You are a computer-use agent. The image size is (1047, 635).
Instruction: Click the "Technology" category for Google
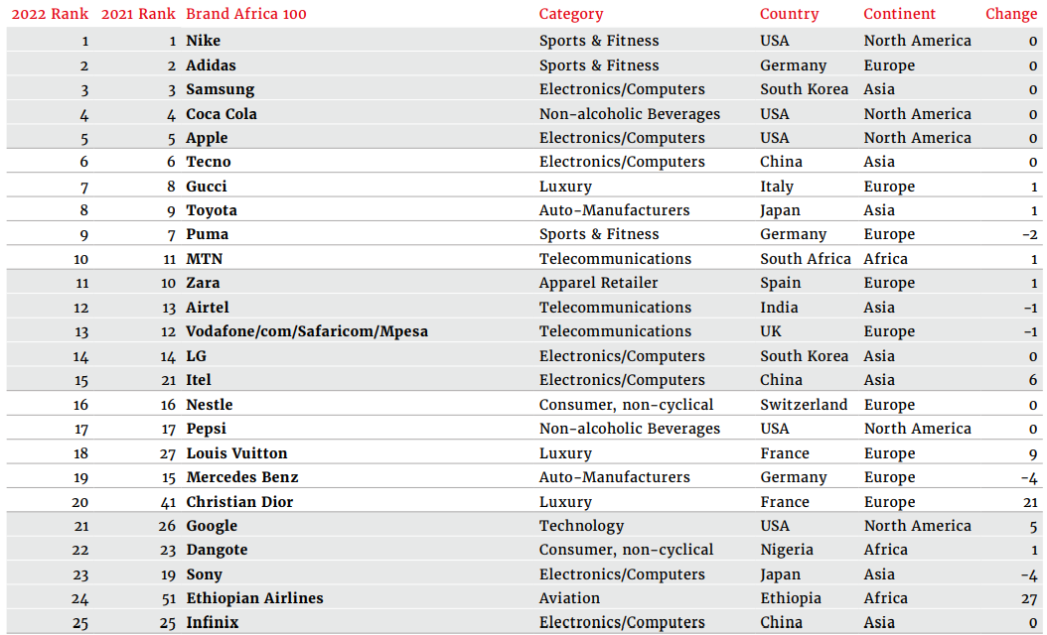click(x=582, y=526)
